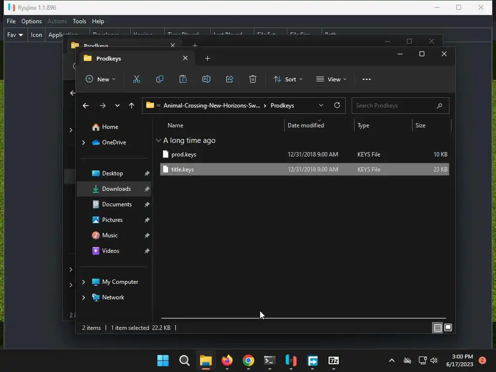Open Ryujinx Help menu

98,21
